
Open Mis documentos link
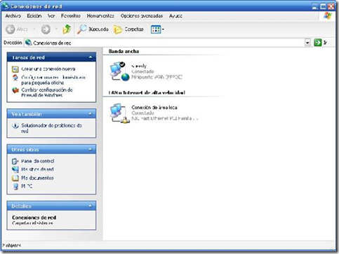[37, 178]
